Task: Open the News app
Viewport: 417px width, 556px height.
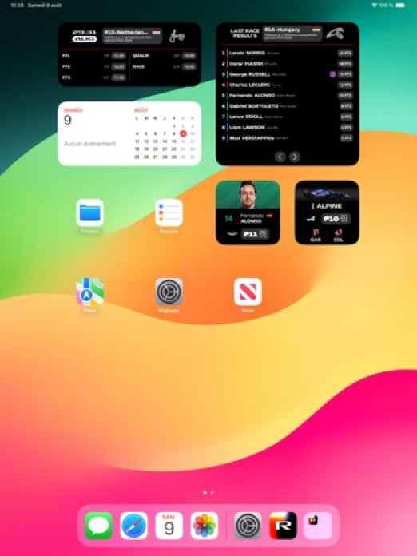Action: coord(248,292)
